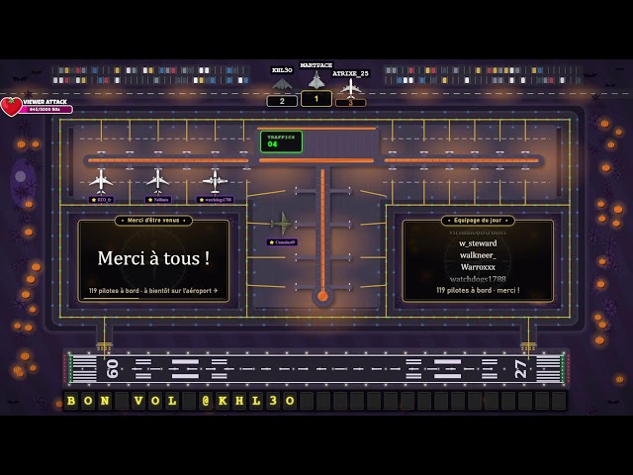
Task: Click the ATRIXE_25 name label
Action: (x=350, y=73)
